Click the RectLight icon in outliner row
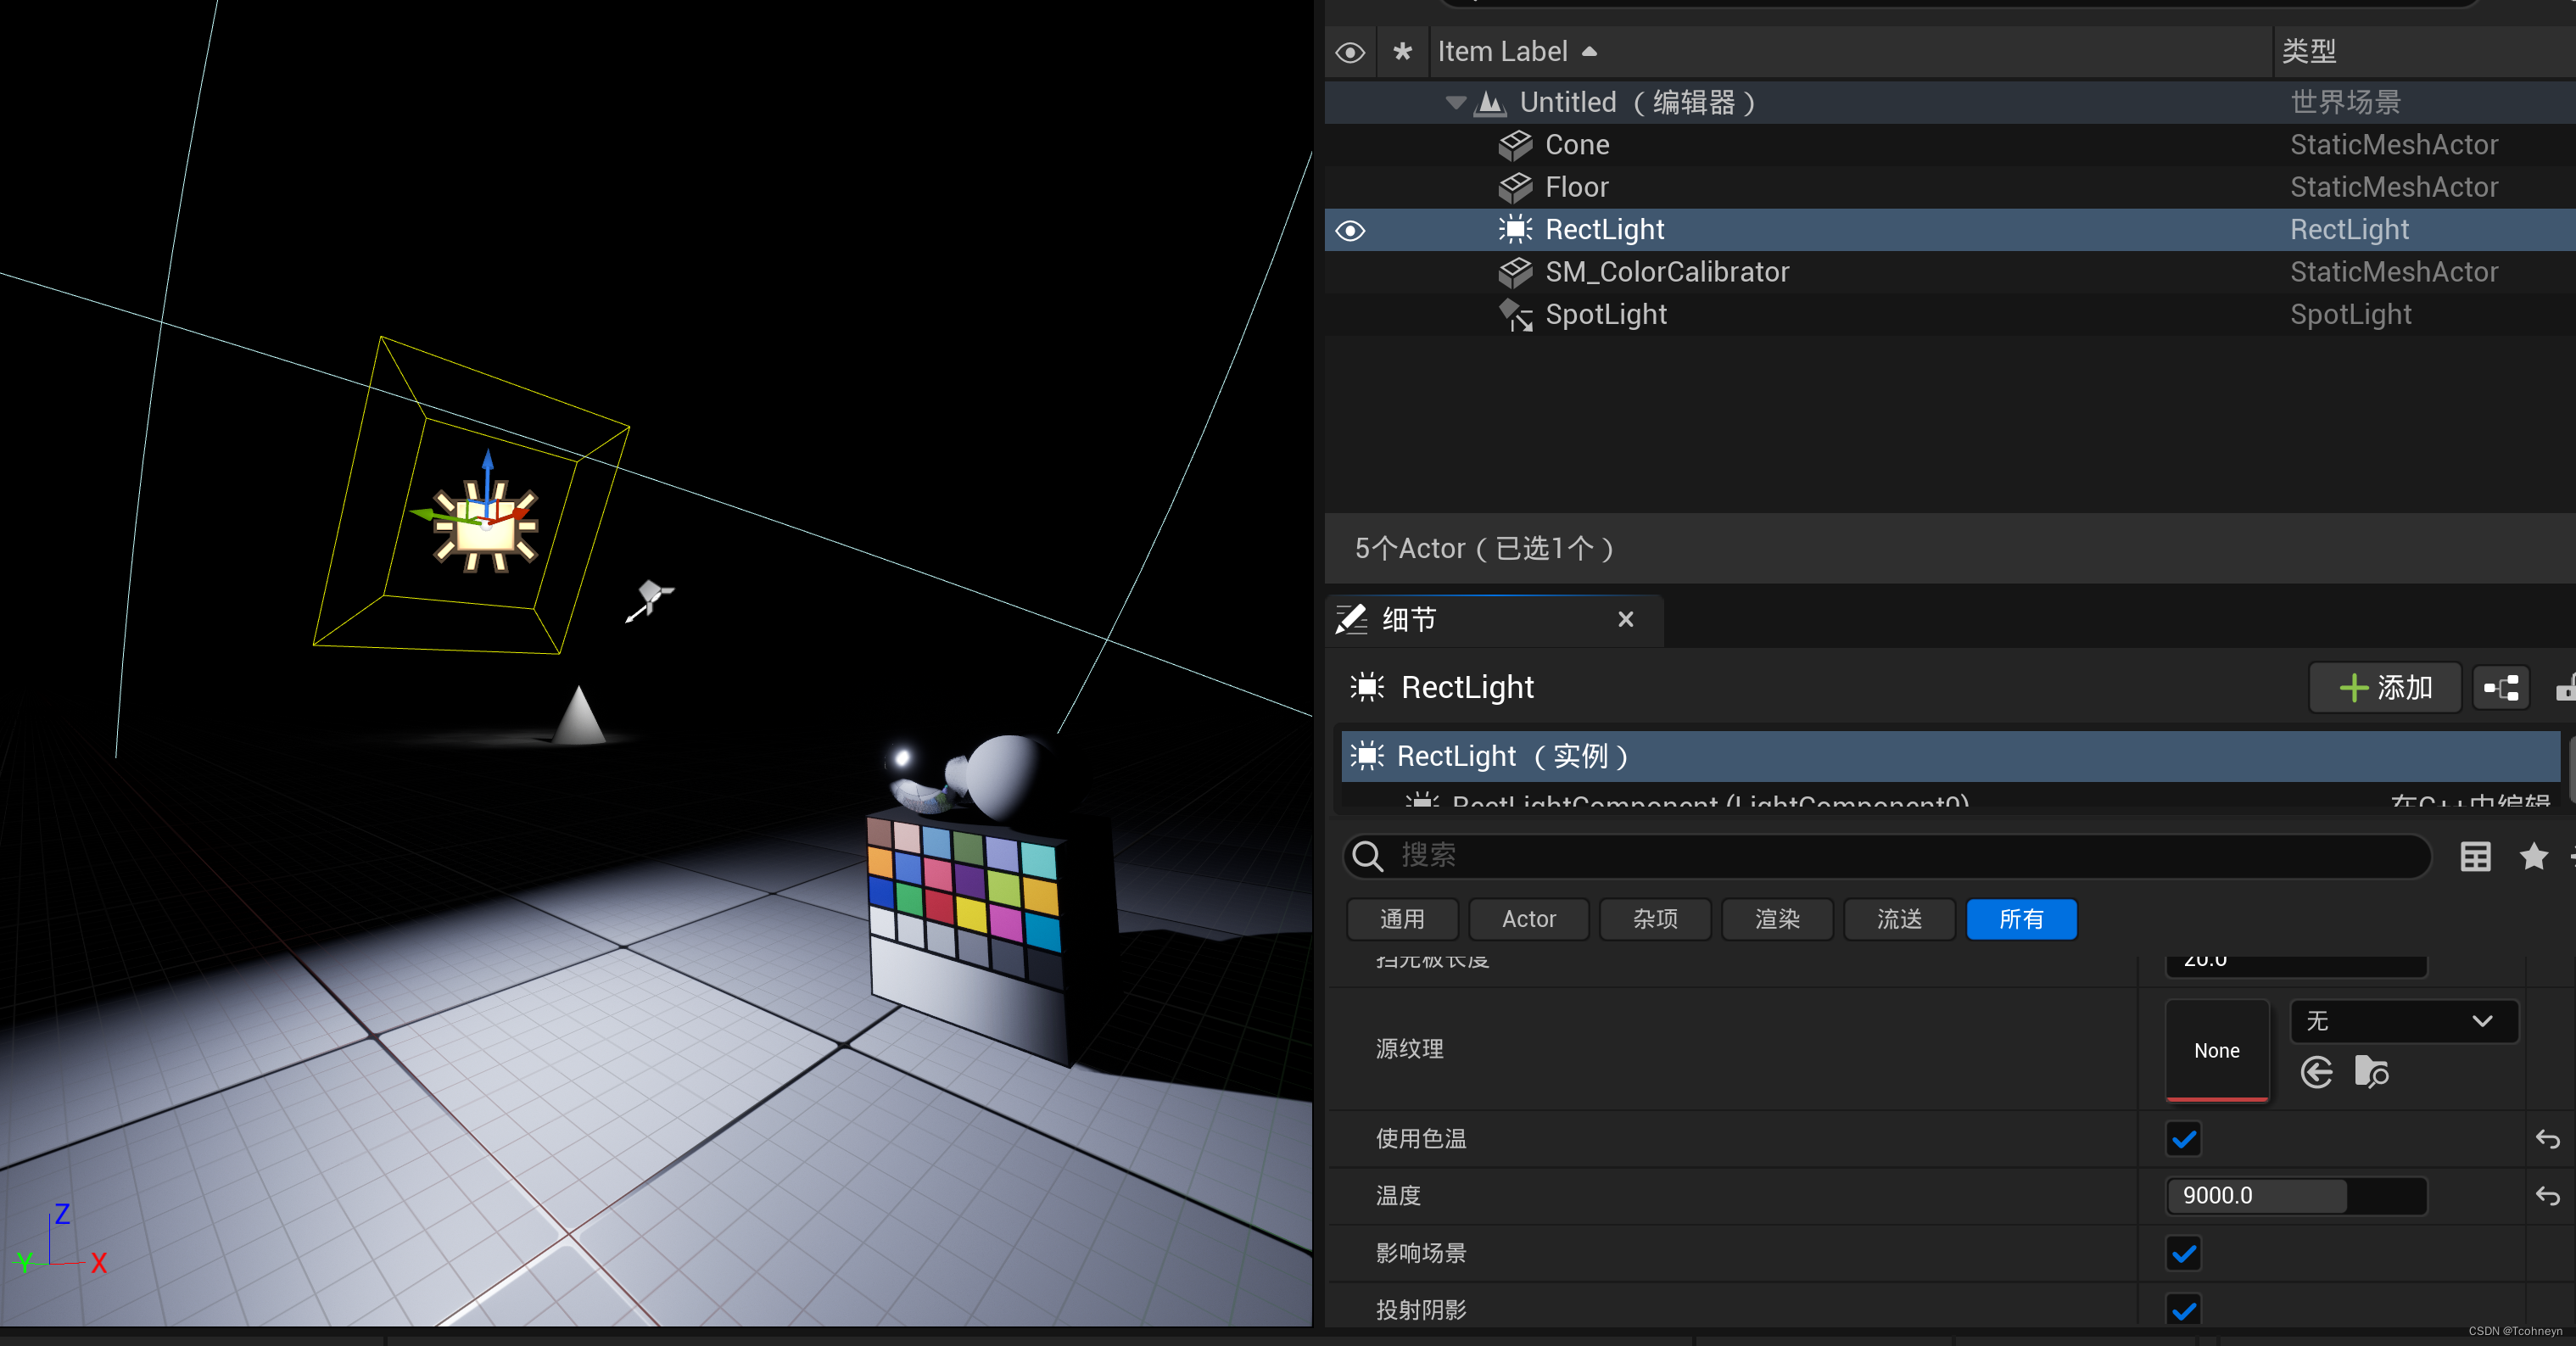The width and height of the screenshot is (2576, 1346). pyautogui.click(x=1515, y=229)
